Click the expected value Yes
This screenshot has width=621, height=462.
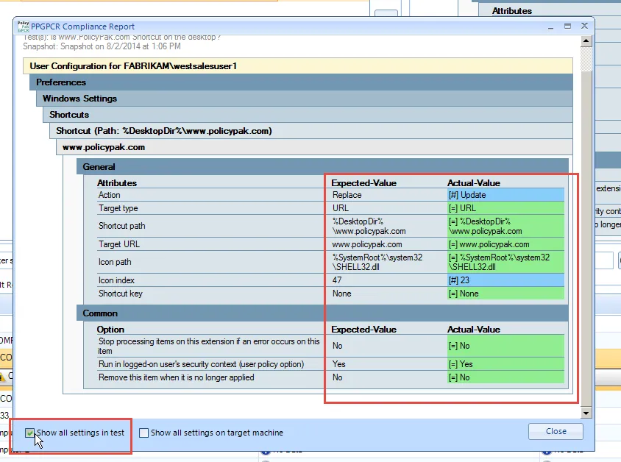point(339,364)
